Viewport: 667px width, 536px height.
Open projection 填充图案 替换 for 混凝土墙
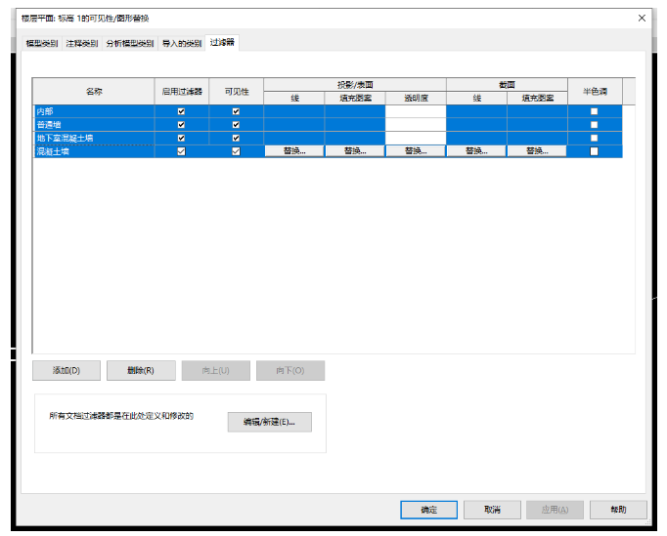(x=355, y=151)
